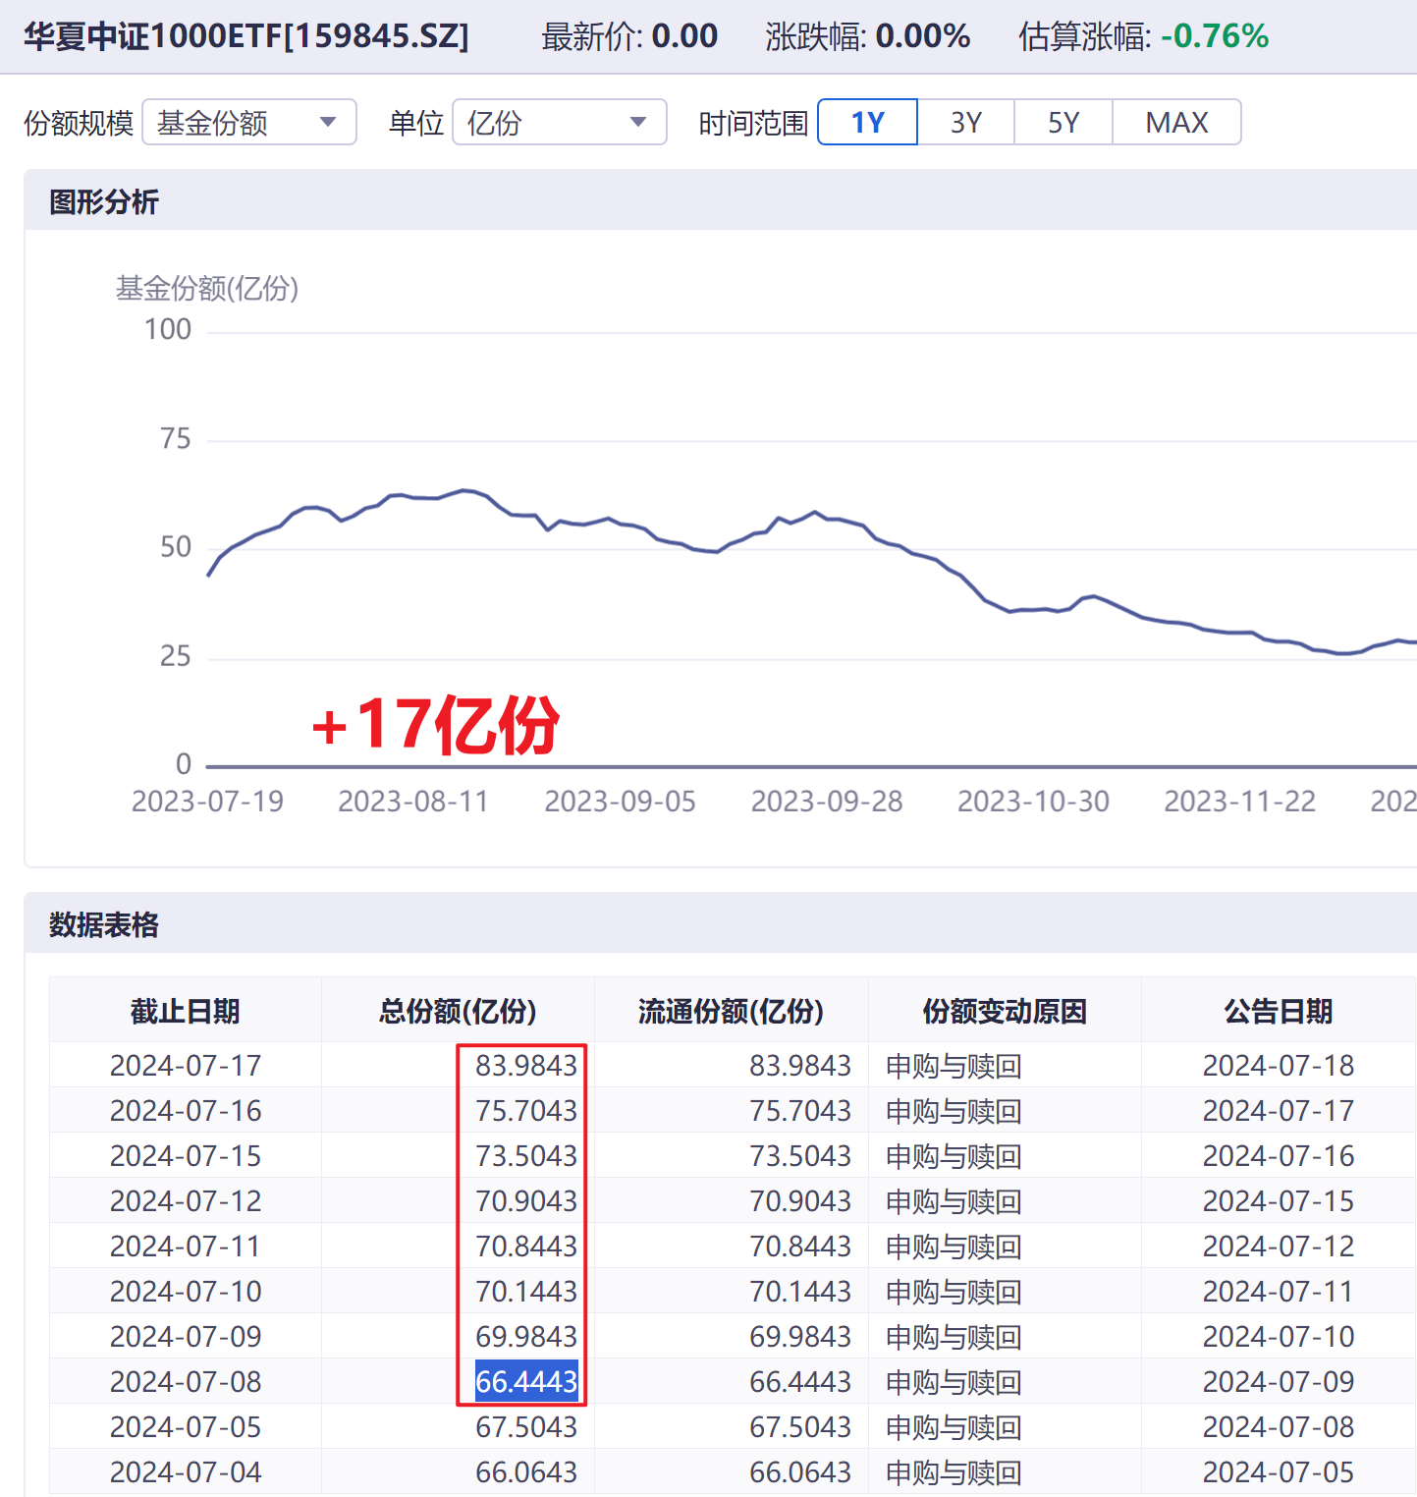This screenshot has height=1497, width=1417.
Task: Sort by 总份额(亿份) column header
Action: [x=458, y=1011]
